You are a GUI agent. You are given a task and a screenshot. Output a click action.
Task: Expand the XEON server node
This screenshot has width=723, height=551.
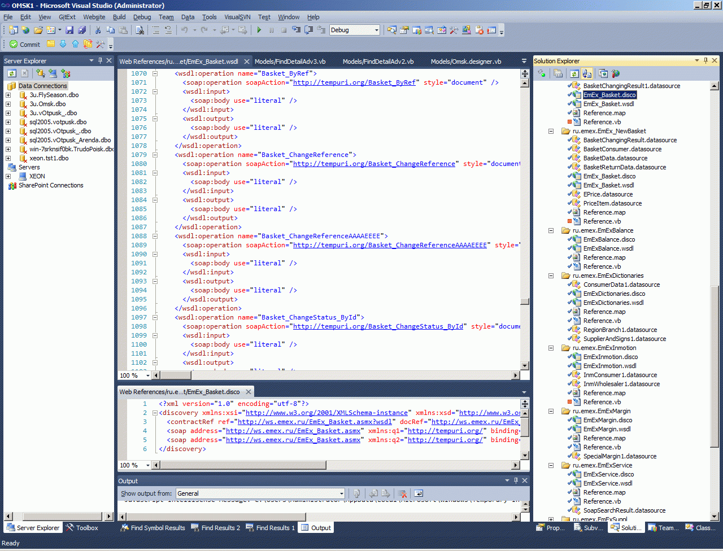point(8,176)
